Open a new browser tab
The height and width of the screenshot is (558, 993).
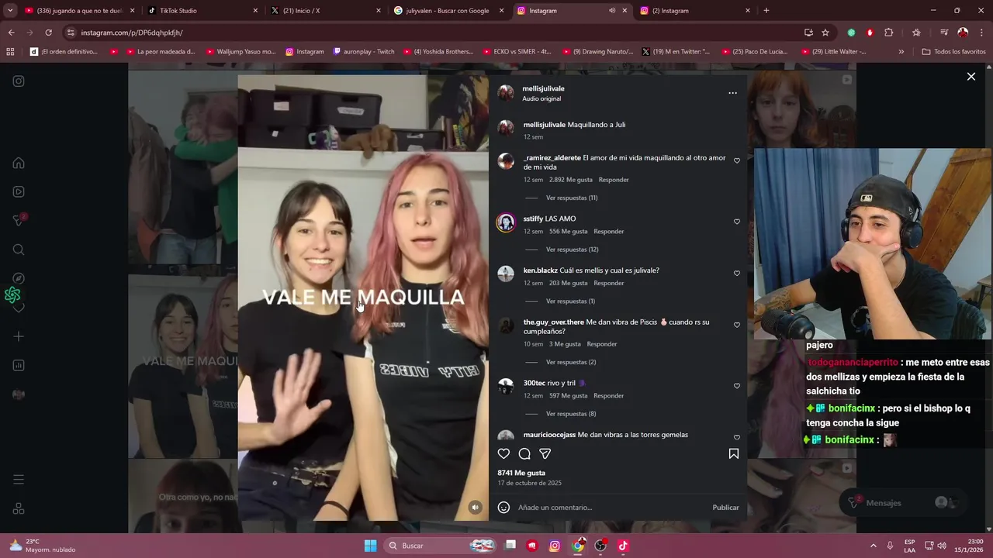pos(766,11)
